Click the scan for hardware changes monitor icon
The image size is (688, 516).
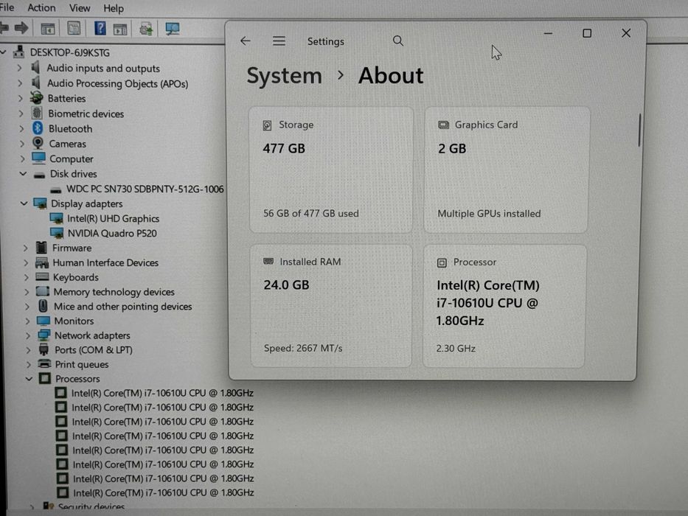pyautogui.click(x=172, y=29)
